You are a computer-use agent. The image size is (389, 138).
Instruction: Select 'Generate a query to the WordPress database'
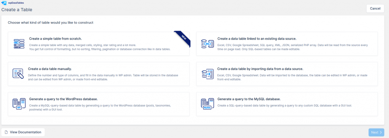tap(63, 99)
